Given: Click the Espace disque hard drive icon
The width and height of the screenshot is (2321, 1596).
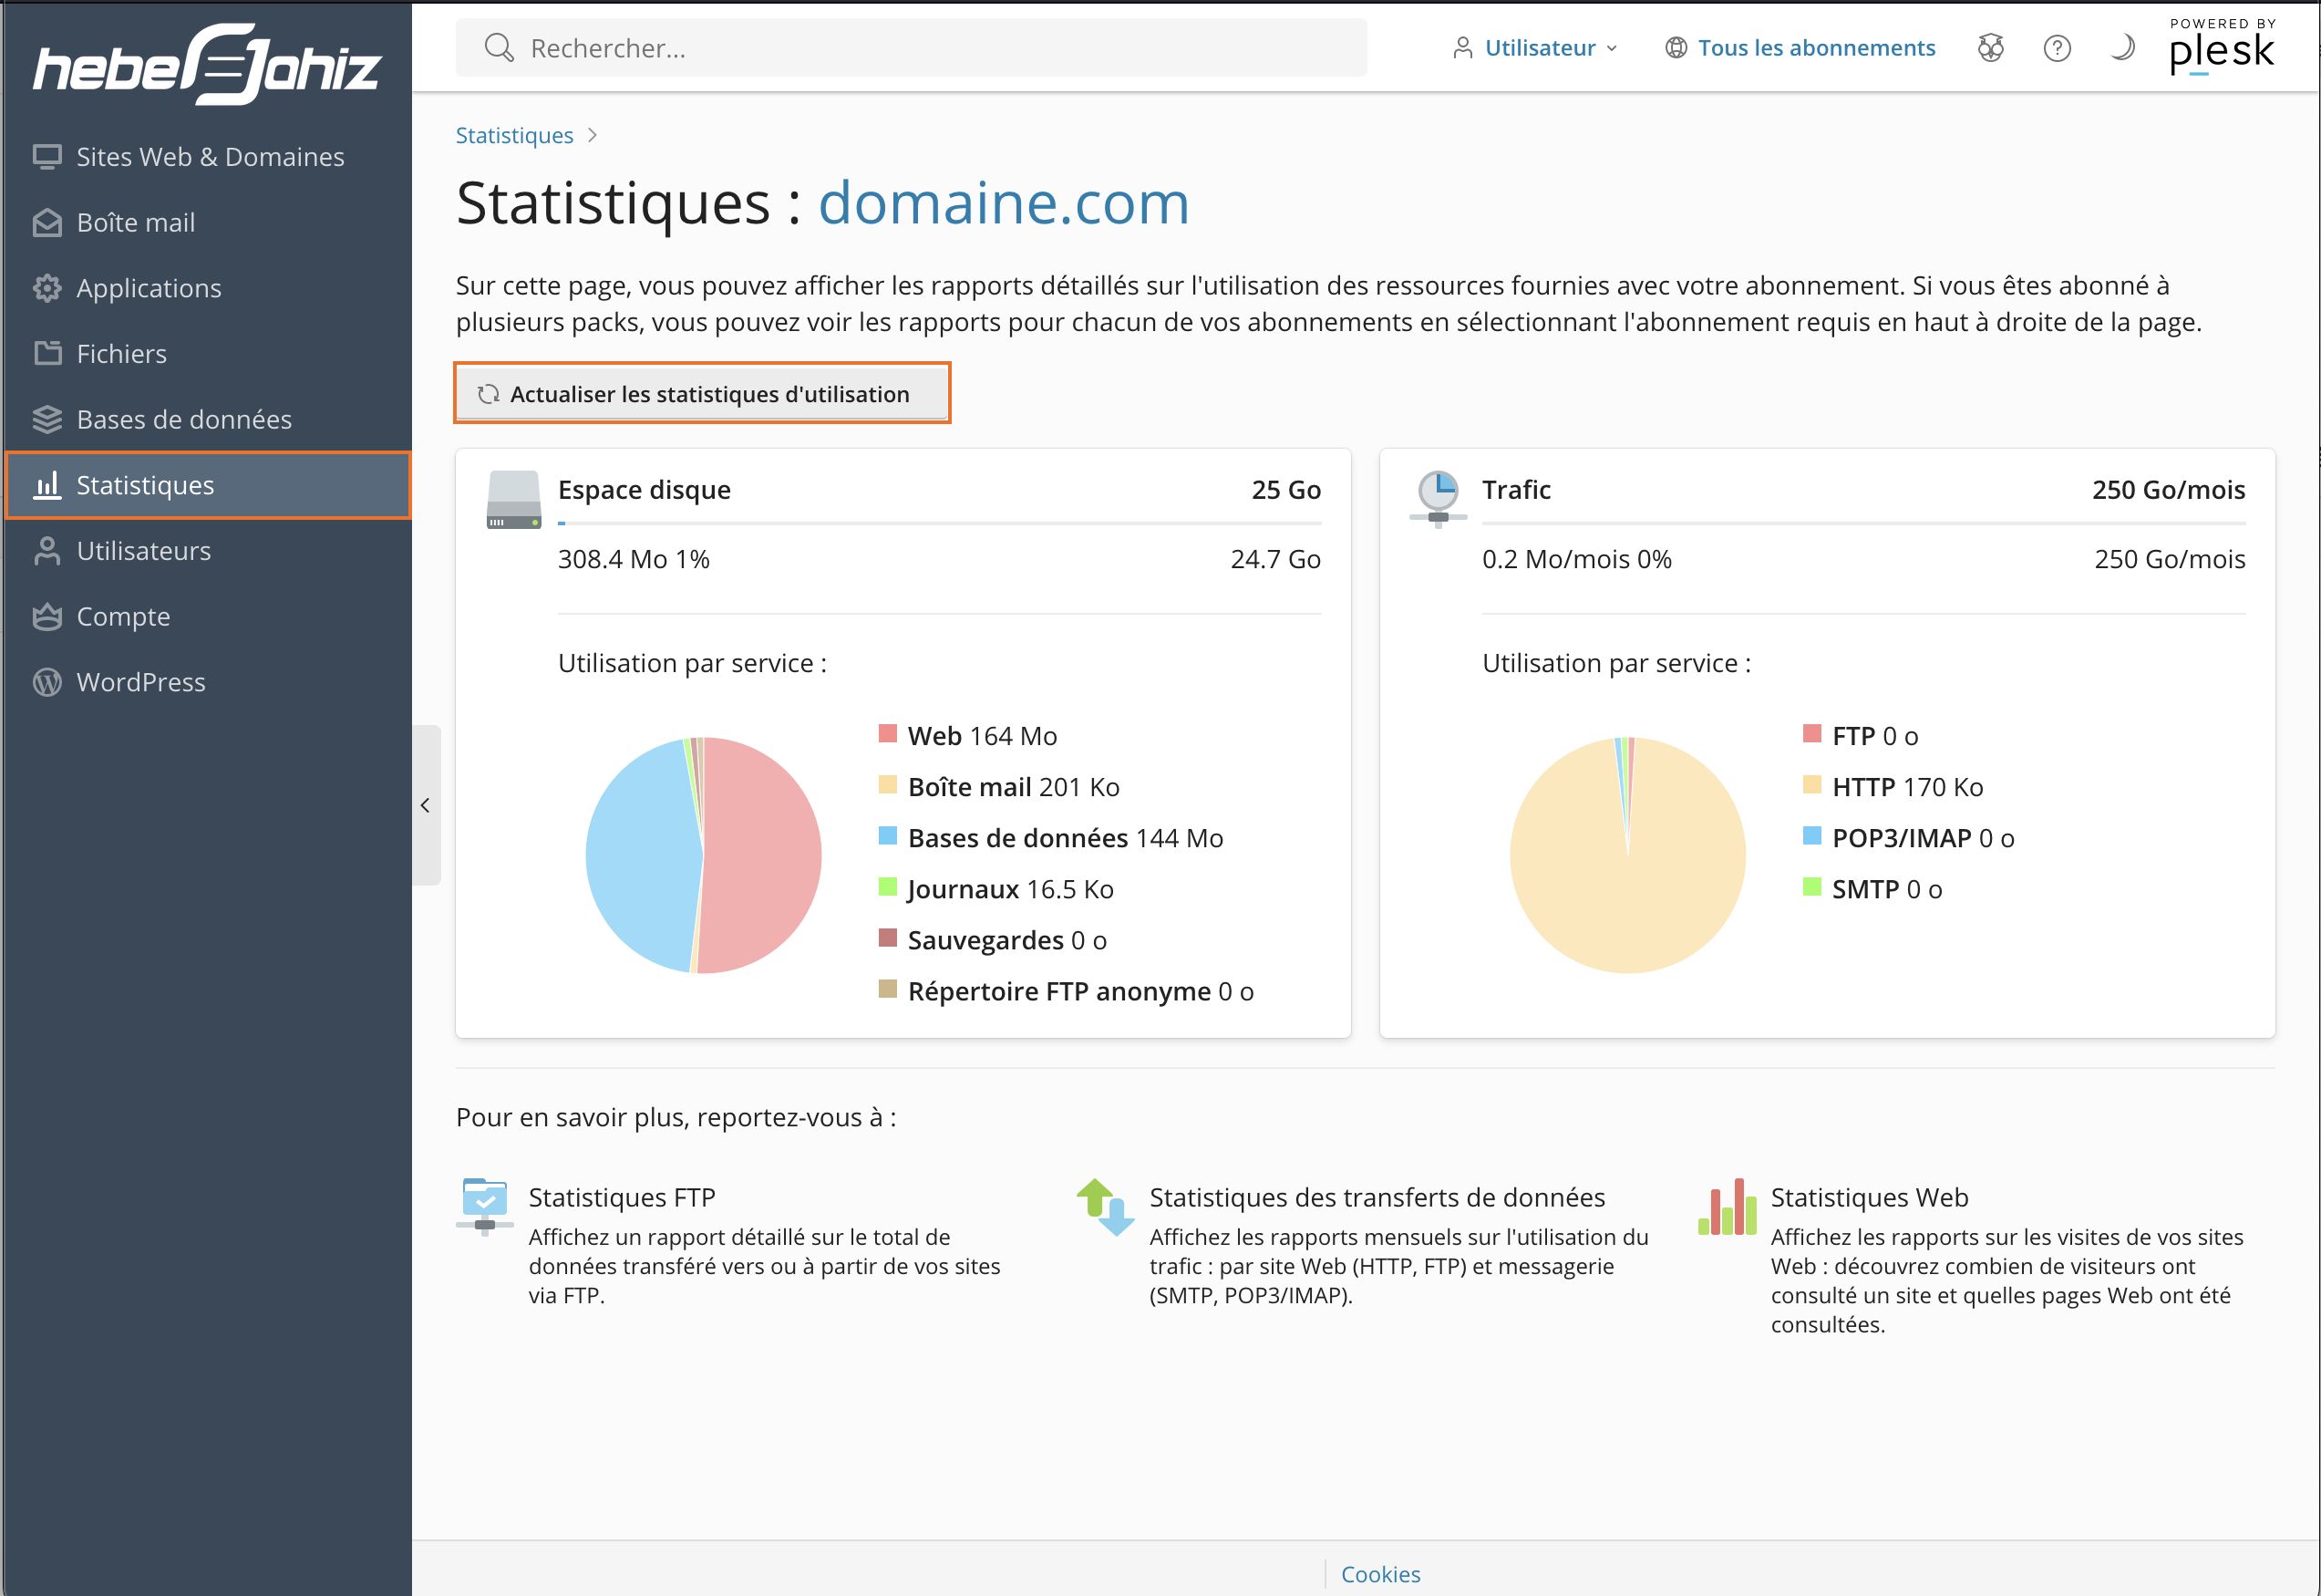Looking at the screenshot, I should [514, 499].
